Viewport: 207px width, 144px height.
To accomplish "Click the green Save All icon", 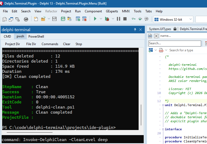I will [x=63, y=19].
